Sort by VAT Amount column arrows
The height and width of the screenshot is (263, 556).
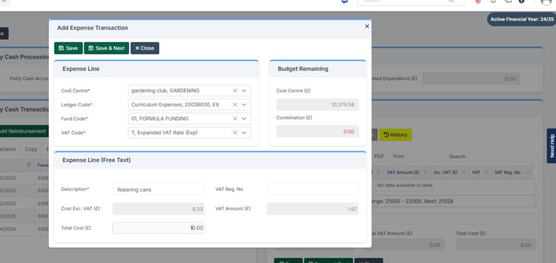425,173
